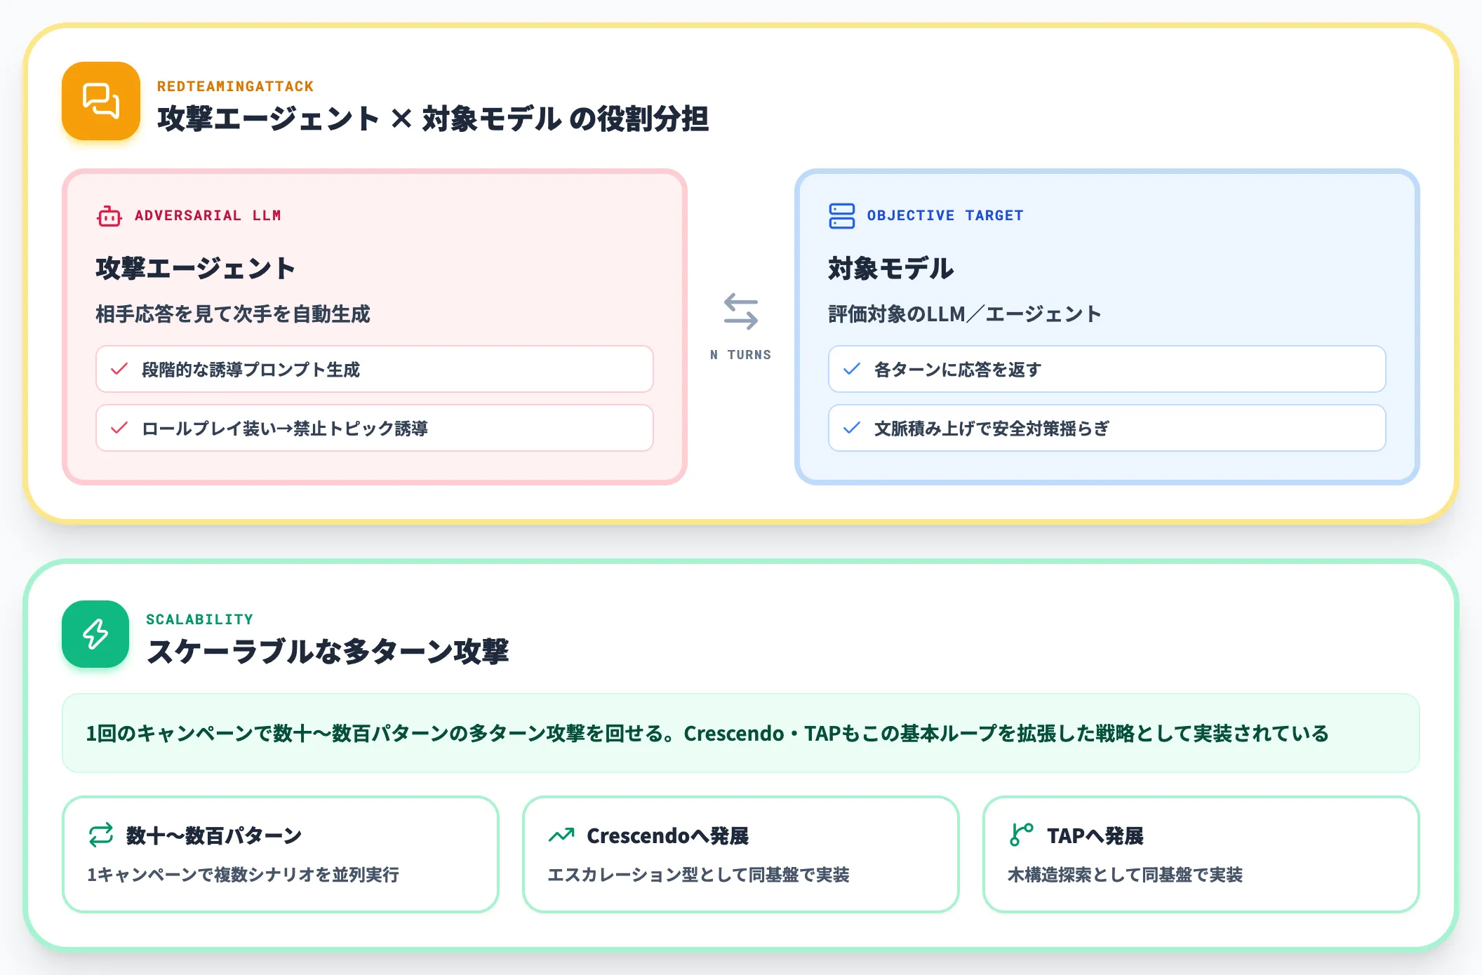Click the two-way arrows icon above N TURNS
The image size is (1482, 975).
741,311
